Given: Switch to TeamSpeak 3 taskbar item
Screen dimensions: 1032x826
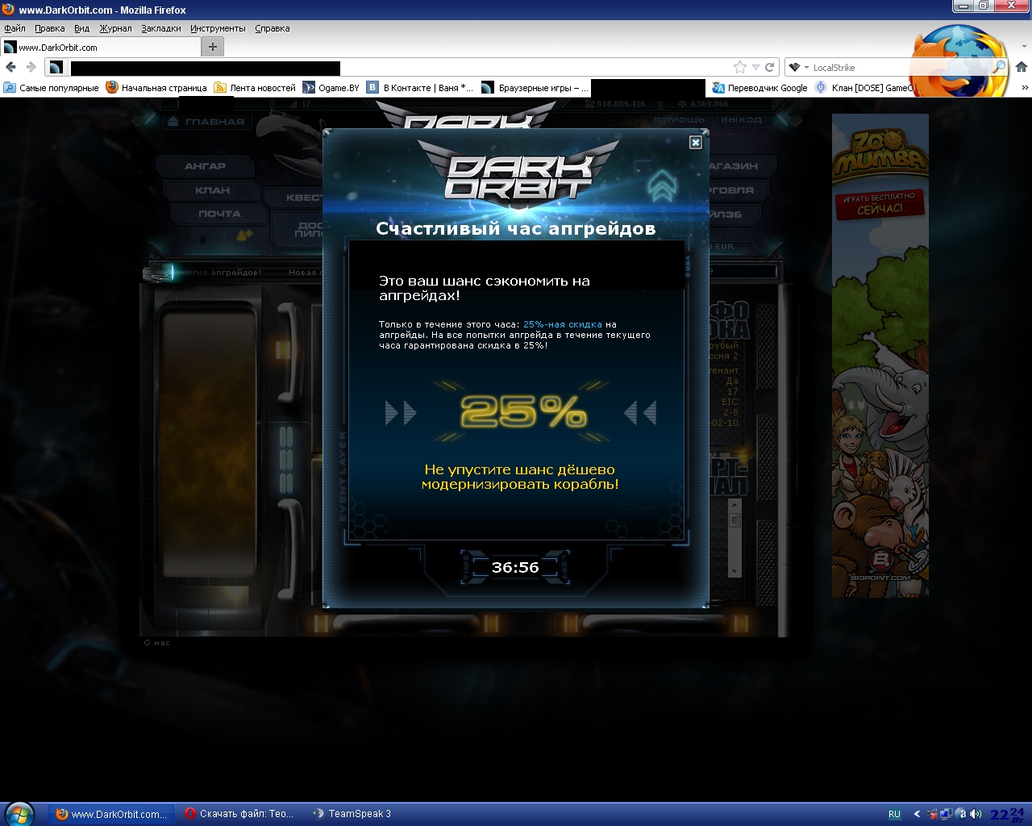Looking at the screenshot, I should (x=352, y=814).
